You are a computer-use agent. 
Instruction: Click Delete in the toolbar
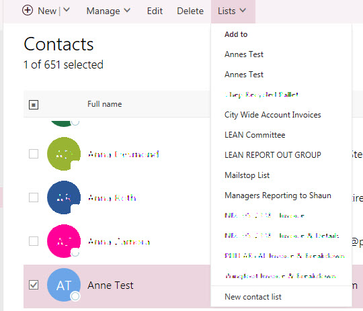190,11
